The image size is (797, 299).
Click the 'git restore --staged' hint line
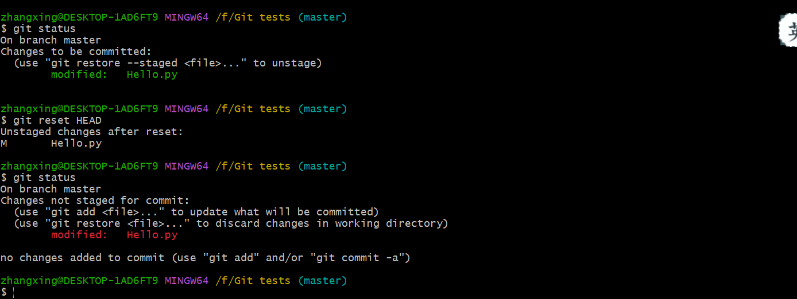pos(168,63)
